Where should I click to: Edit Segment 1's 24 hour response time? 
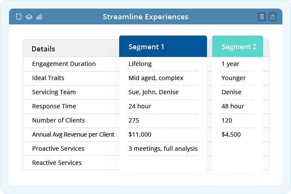tap(163, 106)
